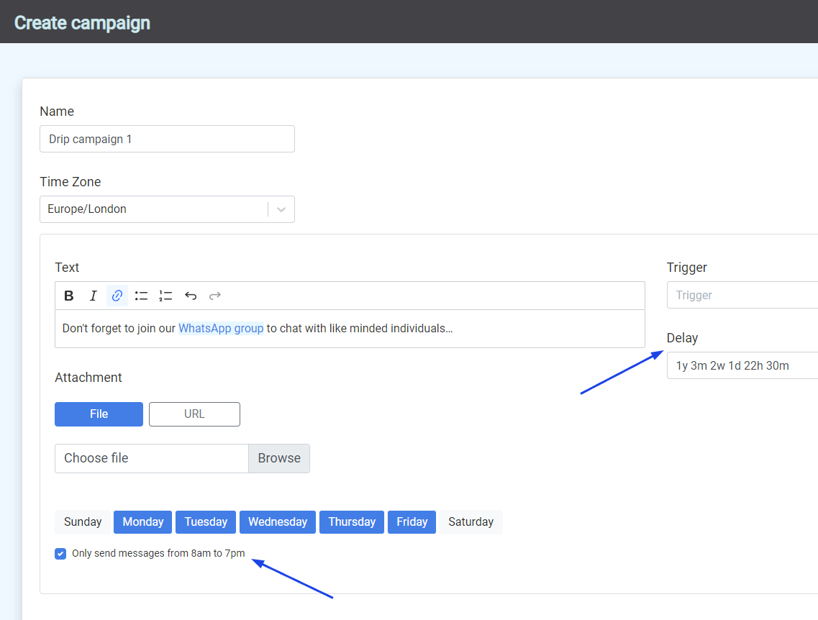The image size is (818, 620).
Task: Redo the last text edit
Action: pos(214,295)
